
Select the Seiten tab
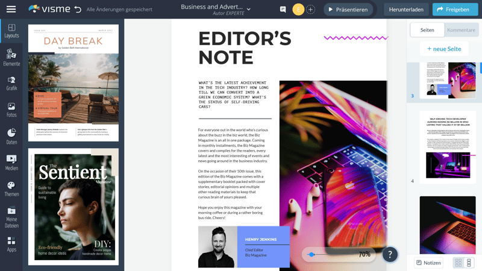click(427, 30)
